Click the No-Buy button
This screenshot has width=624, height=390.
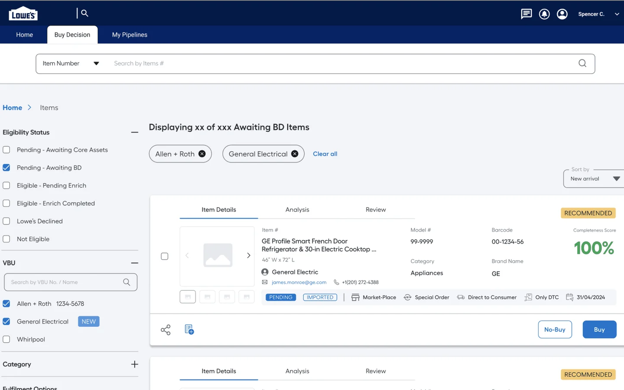(555, 329)
